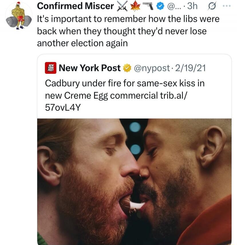Click the @nypost handle

(x=152, y=68)
